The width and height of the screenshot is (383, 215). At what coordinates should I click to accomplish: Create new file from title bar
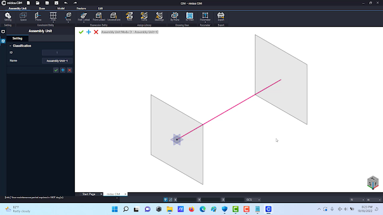click(28, 3)
